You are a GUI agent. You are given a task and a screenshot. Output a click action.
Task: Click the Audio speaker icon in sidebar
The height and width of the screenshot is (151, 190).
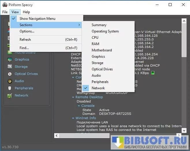point(10,81)
